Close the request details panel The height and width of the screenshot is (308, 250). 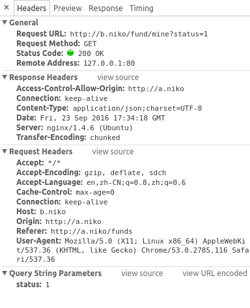(x=7, y=8)
